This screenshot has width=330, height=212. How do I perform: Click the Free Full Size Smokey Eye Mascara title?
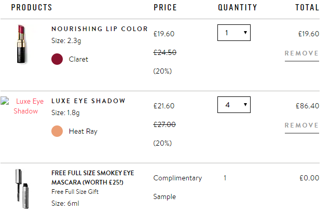click(x=92, y=177)
